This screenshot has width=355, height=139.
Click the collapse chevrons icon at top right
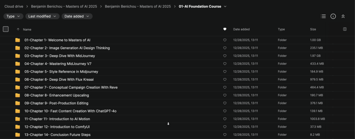pyautogui.click(x=343, y=16)
